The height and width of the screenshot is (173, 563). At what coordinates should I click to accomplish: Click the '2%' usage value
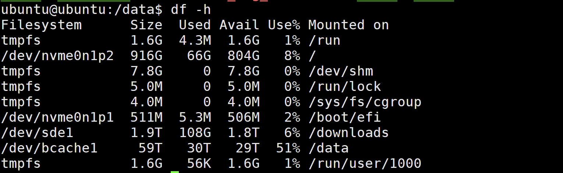[292, 117]
